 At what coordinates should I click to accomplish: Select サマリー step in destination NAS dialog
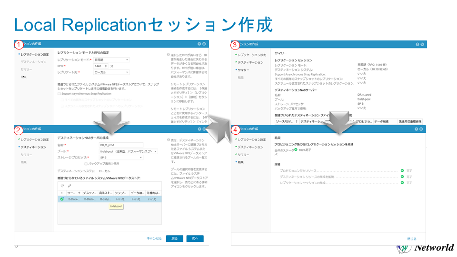point(26,155)
